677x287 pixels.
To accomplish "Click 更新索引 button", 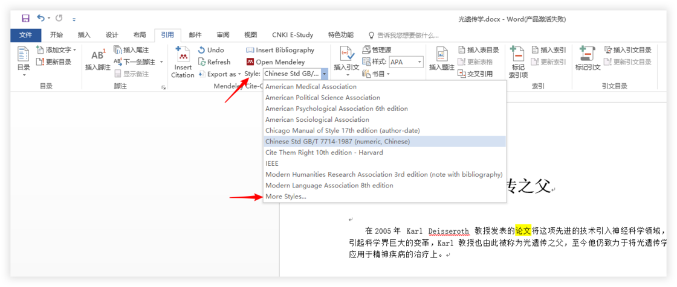I will [x=549, y=62].
